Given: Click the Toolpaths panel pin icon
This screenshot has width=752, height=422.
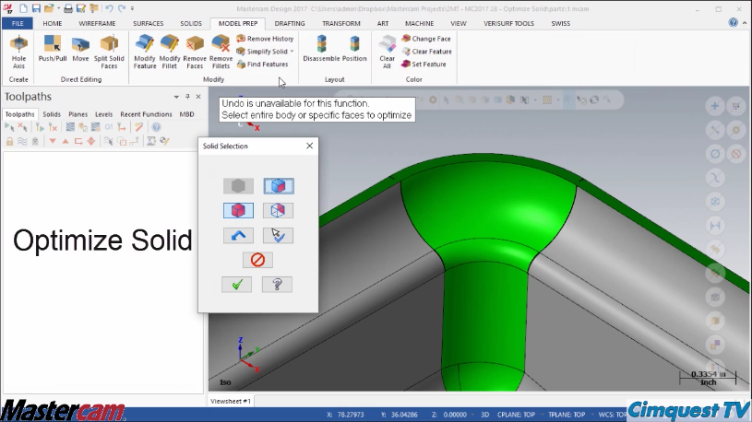Looking at the screenshot, I should [187, 97].
